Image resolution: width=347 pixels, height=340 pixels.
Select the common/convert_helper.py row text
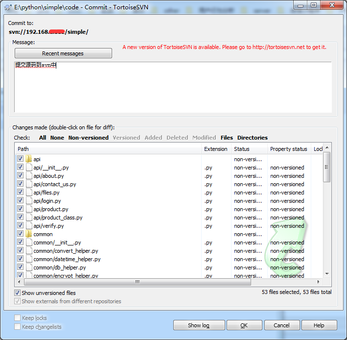pyautogui.click(x=66, y=251)
